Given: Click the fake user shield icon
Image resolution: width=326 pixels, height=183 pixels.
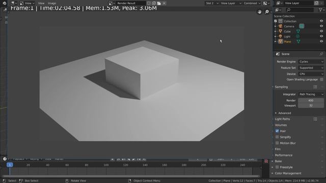Looking at the screenshot, I should pyautogui.click(x=149, y=3).
